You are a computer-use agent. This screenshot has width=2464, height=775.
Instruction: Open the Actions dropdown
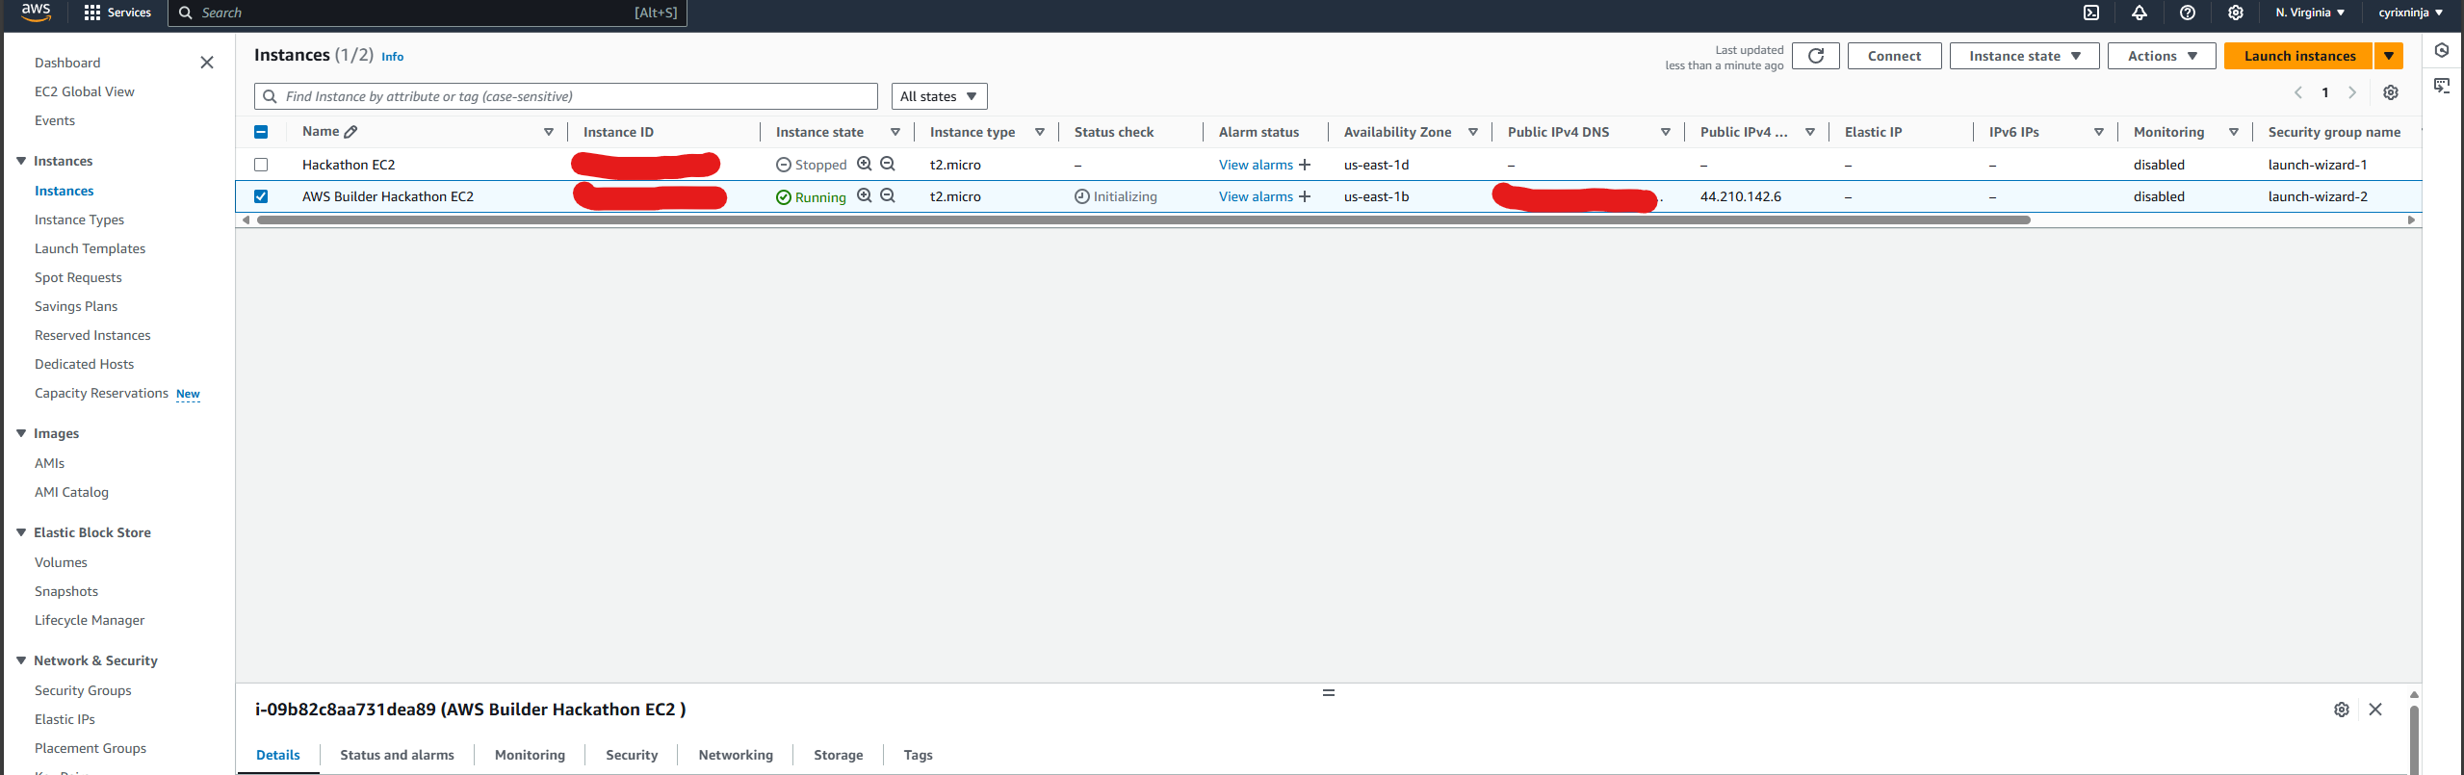tap(2162, 56)
